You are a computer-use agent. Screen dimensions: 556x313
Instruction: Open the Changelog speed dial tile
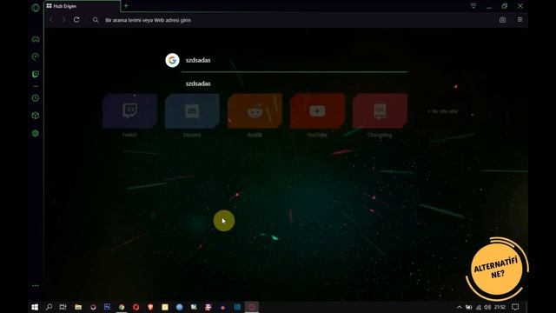[x=380, y=111]
